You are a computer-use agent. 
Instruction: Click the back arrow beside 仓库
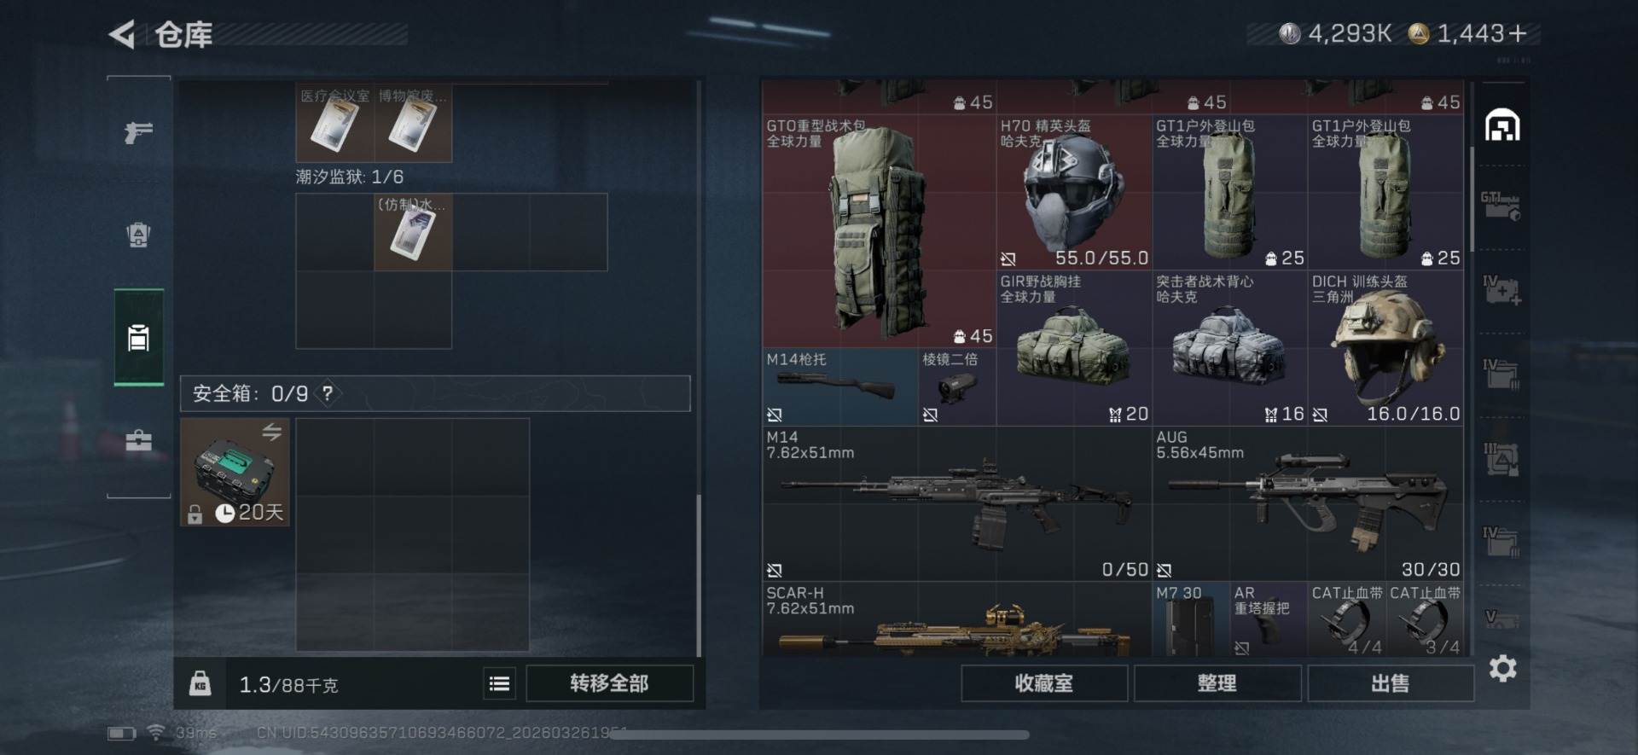coord(122,34)
